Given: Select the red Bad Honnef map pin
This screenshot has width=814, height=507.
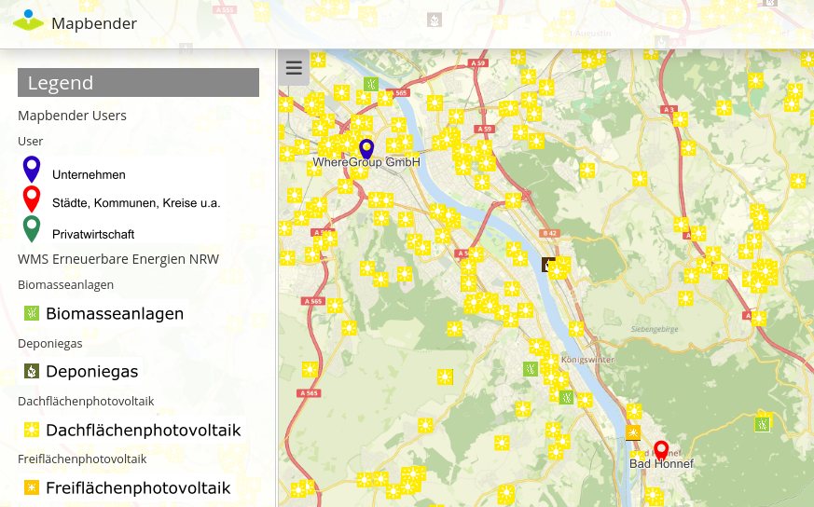Looking at the screenshot, I should tap(661, 450).
